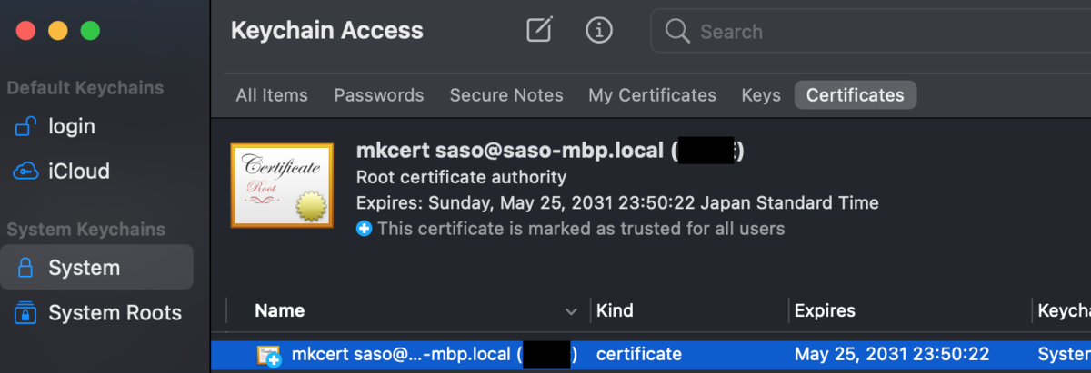Click the 'Root certificate authority' text
1091x373 pixels.
pos(461,177)
